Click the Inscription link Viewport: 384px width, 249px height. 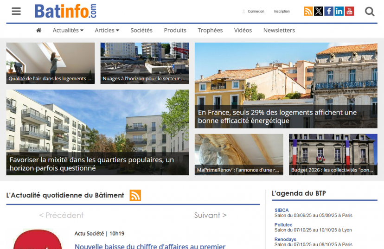tap(282, 12)
